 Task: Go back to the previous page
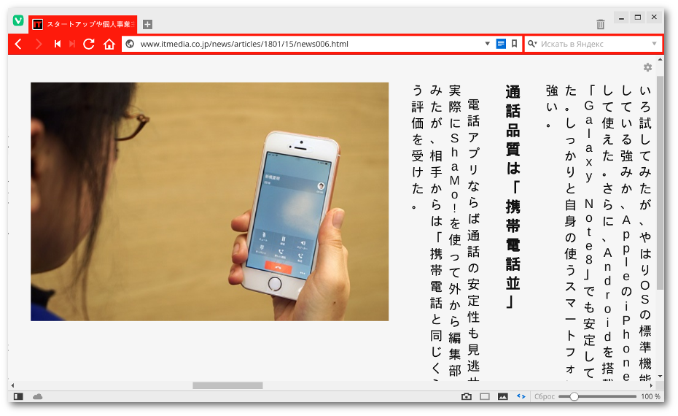18,45
